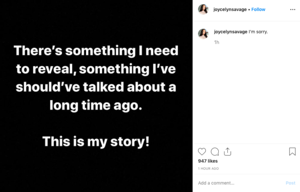Select "long time ago." line in the image

click(96, 106)
